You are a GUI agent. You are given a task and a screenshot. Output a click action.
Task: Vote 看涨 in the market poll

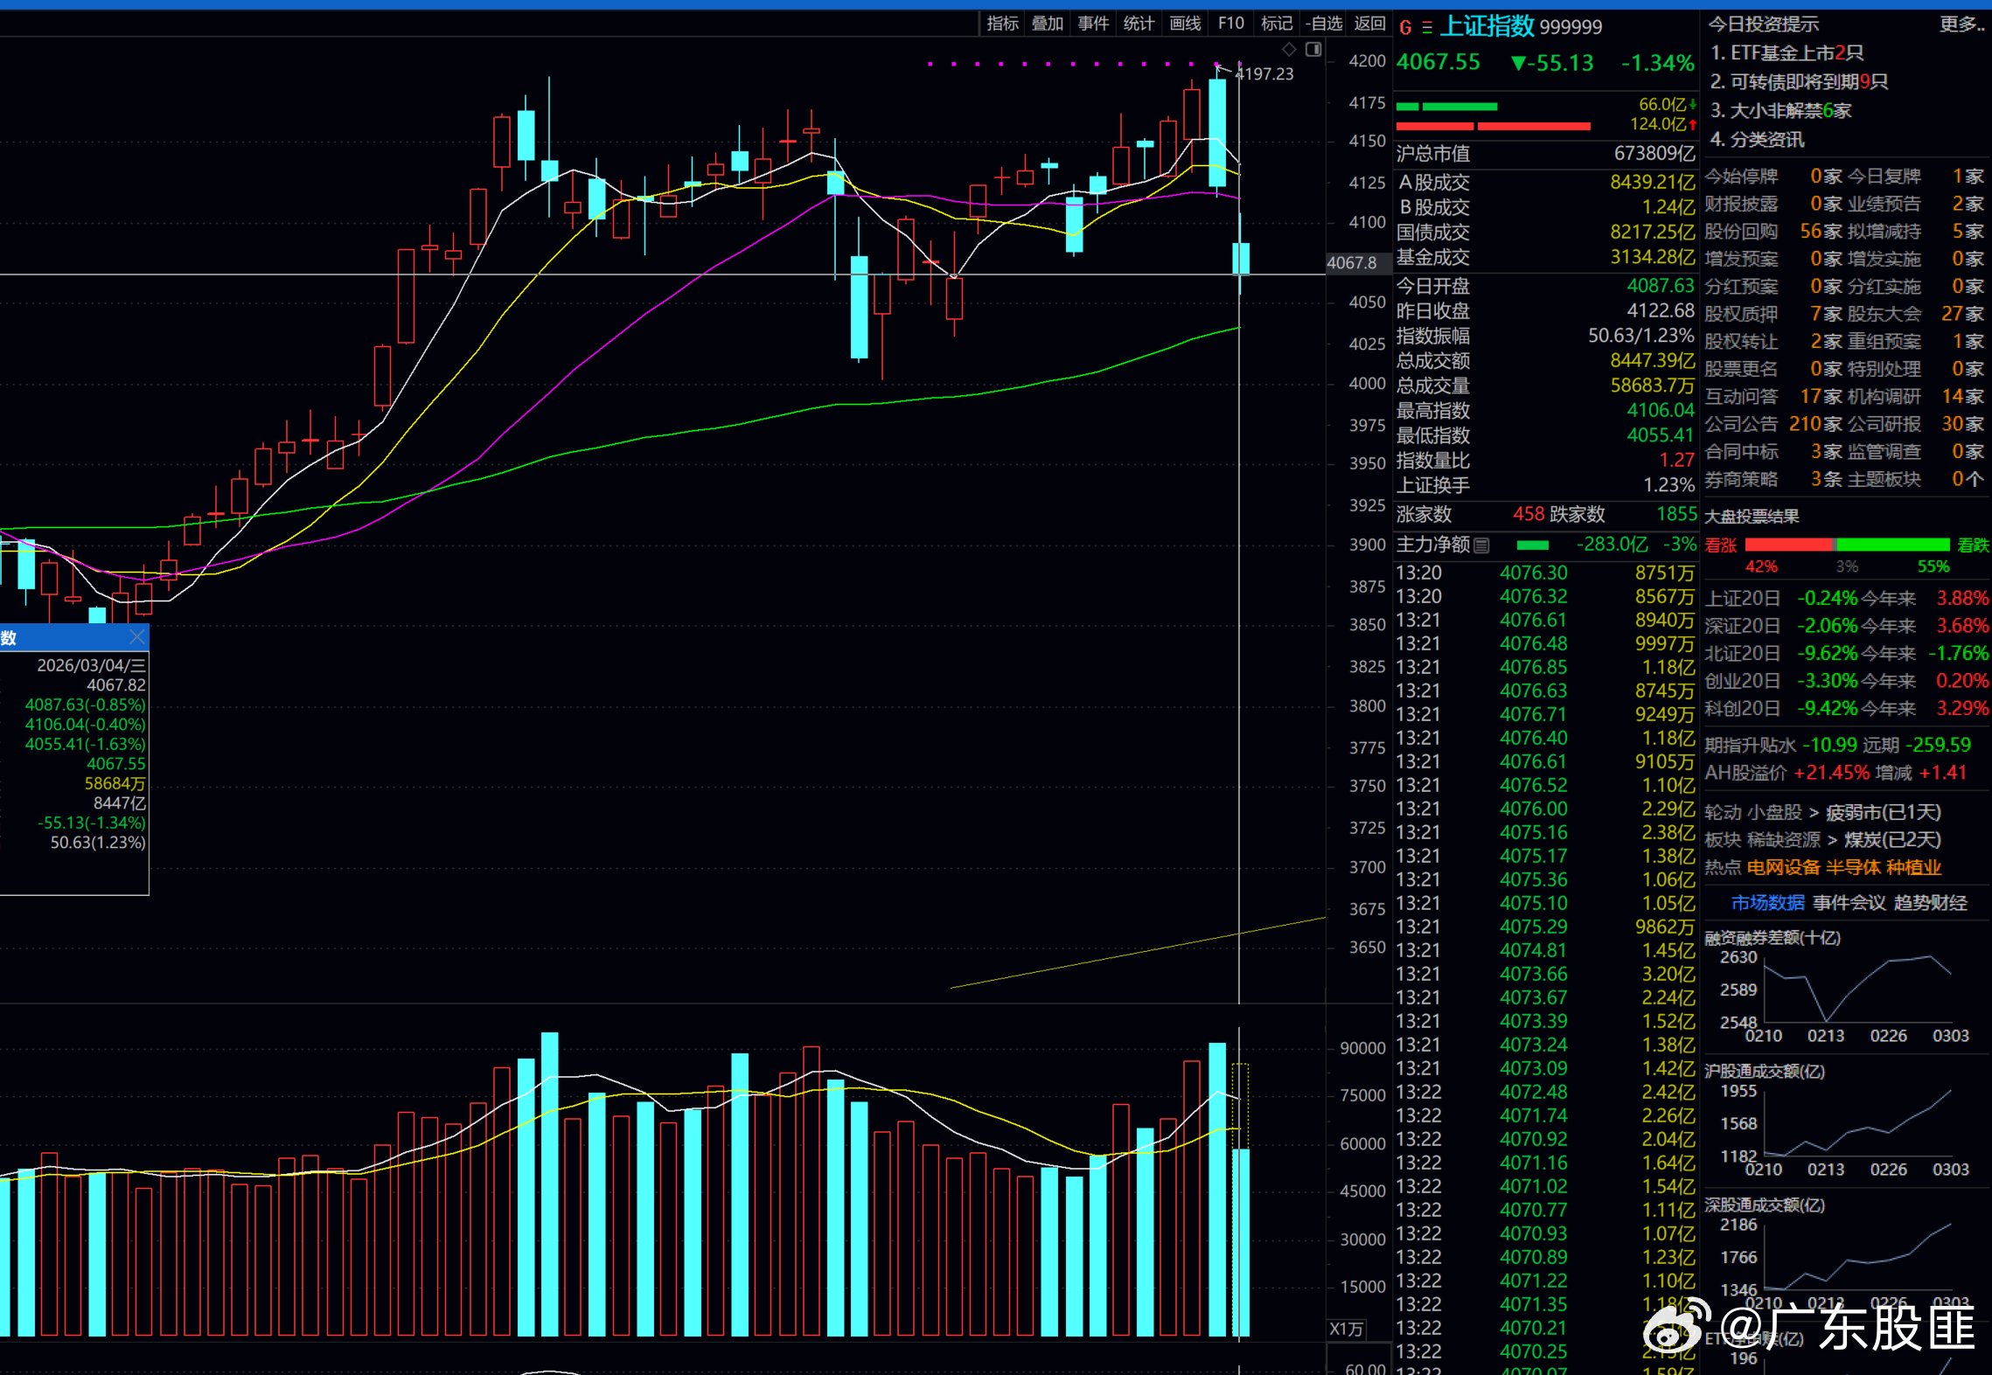coord(1720,545)
